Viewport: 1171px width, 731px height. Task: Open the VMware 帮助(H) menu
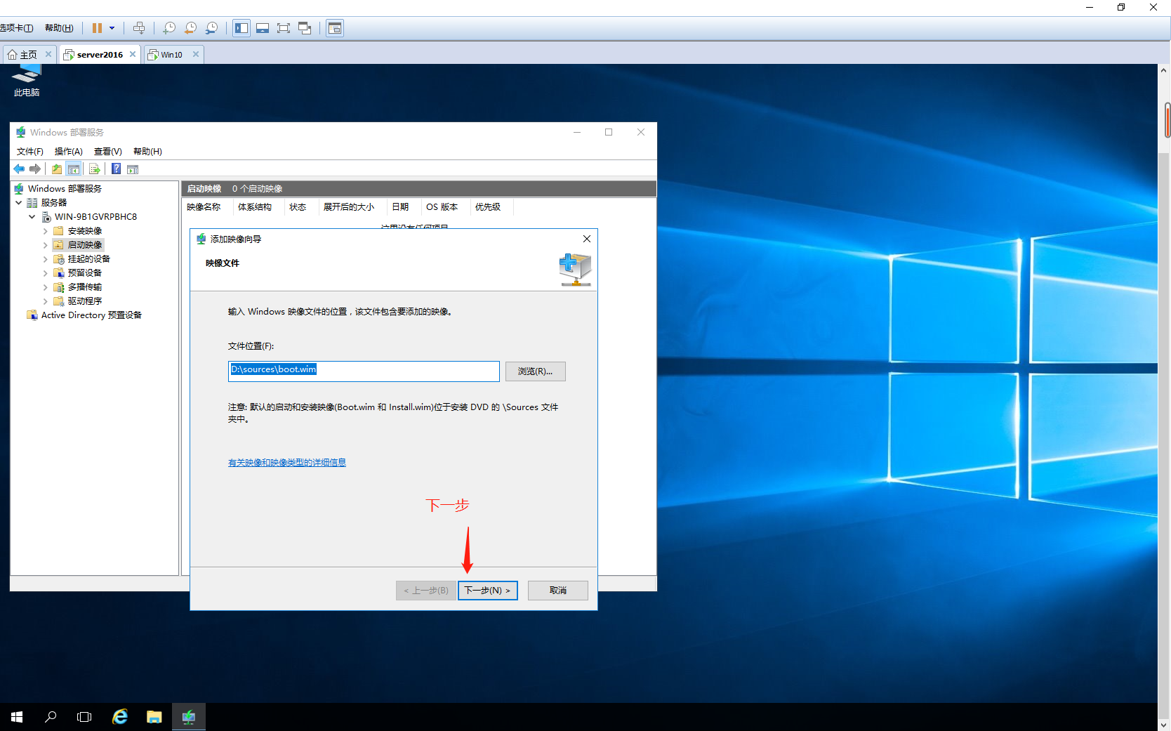point(59,28)
